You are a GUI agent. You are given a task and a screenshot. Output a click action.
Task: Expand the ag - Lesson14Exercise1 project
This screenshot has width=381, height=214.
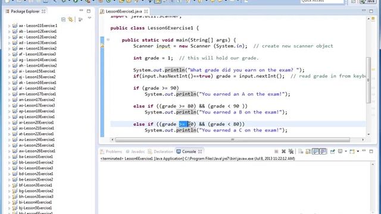point(10,60)
